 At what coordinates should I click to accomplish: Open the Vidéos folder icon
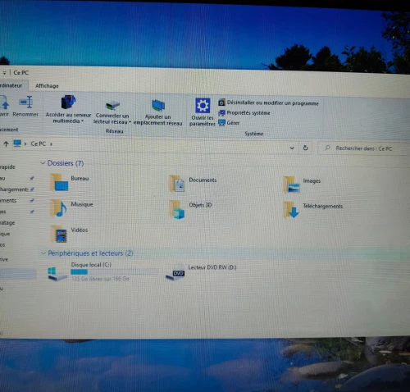pos(59,235)
